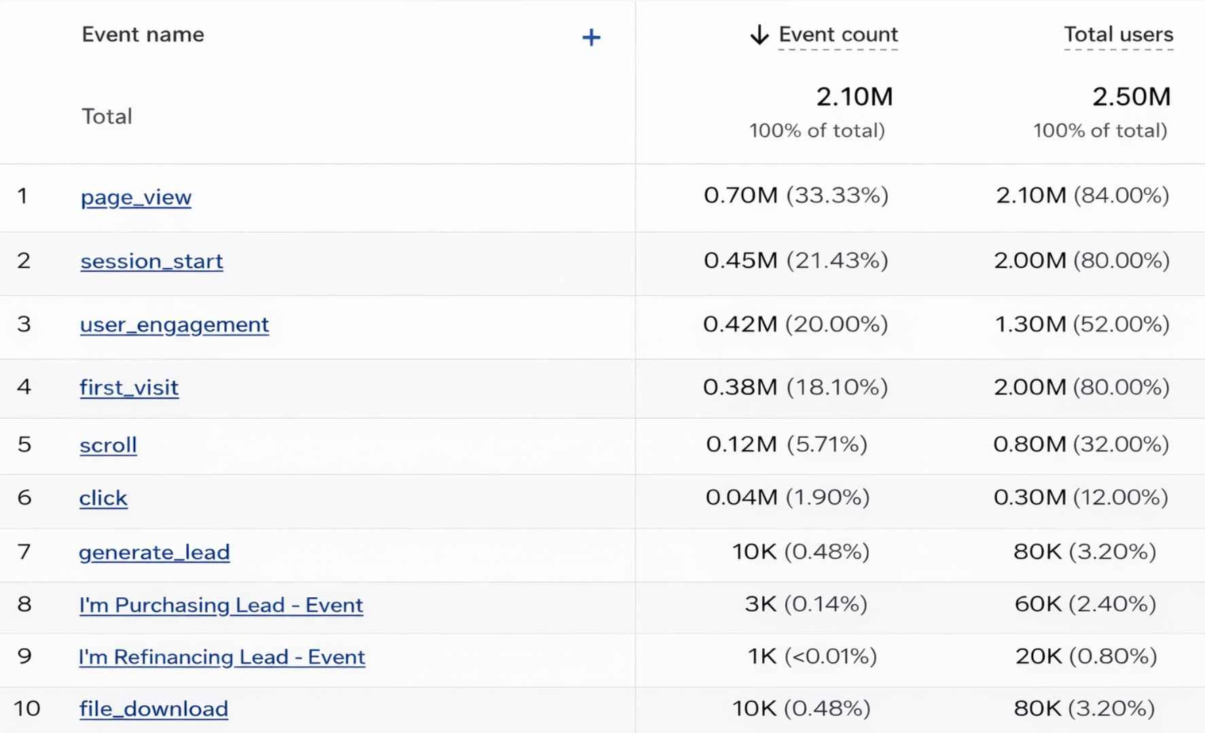Click the 2.10M total event count value

point(855,96)
